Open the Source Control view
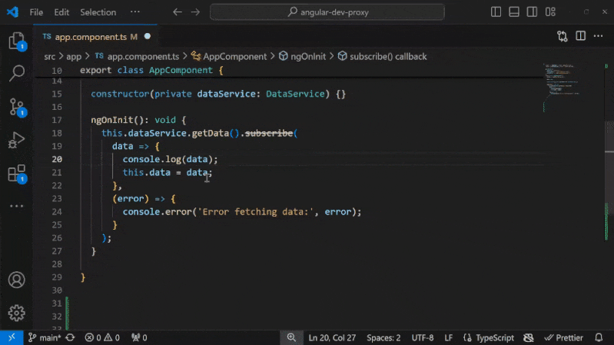This screenshot has height=345, width=614. [x=16, y=108]
